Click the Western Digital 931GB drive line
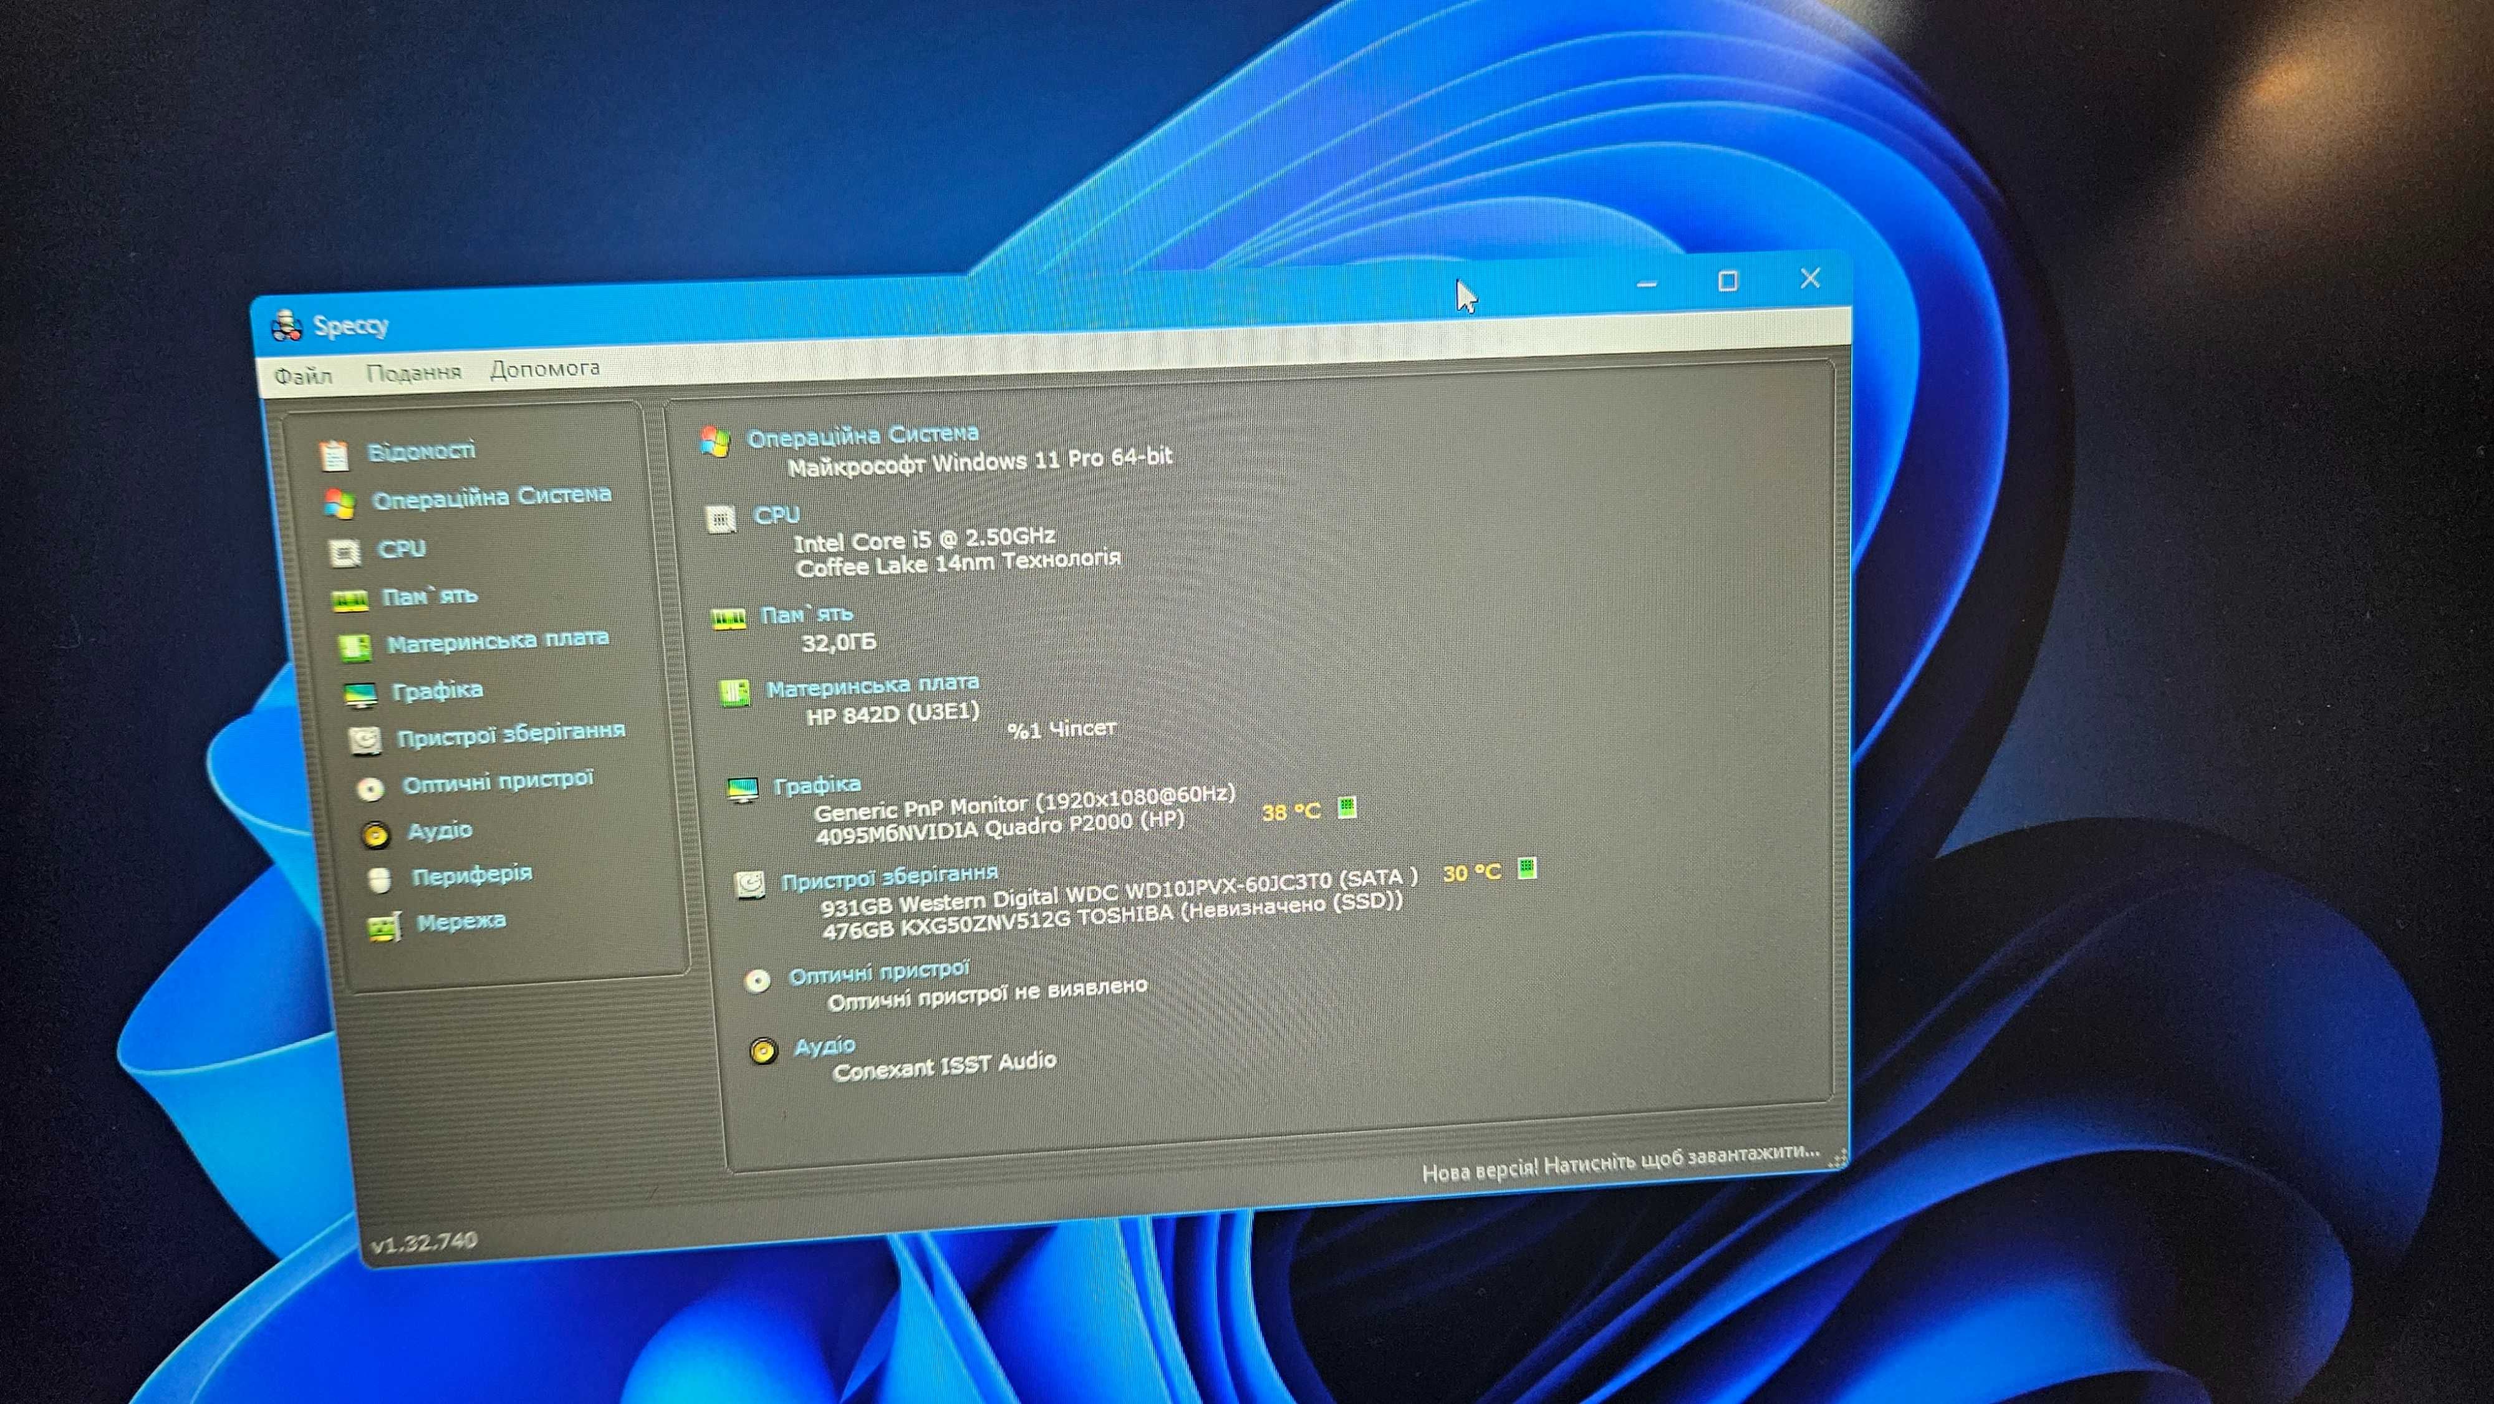 (1119, 892)
